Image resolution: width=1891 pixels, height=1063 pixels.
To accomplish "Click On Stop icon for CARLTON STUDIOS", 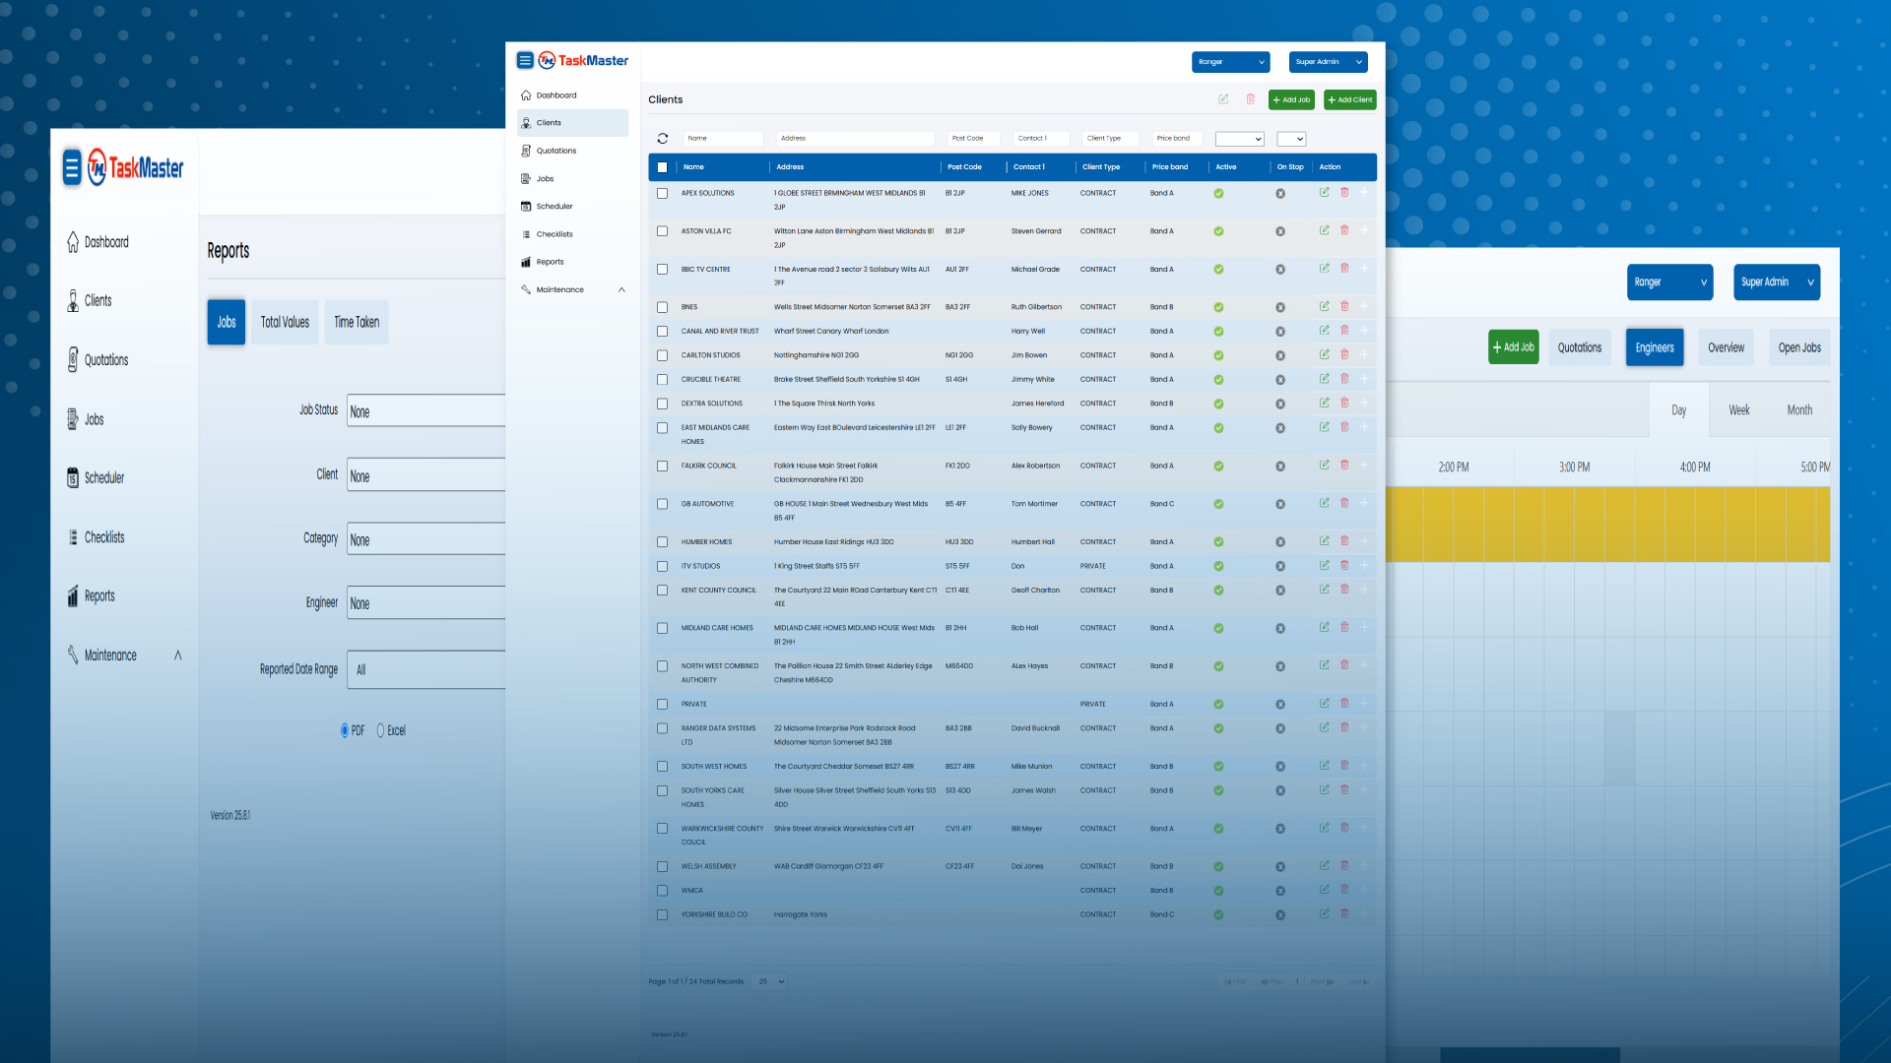I will 1280,355.
